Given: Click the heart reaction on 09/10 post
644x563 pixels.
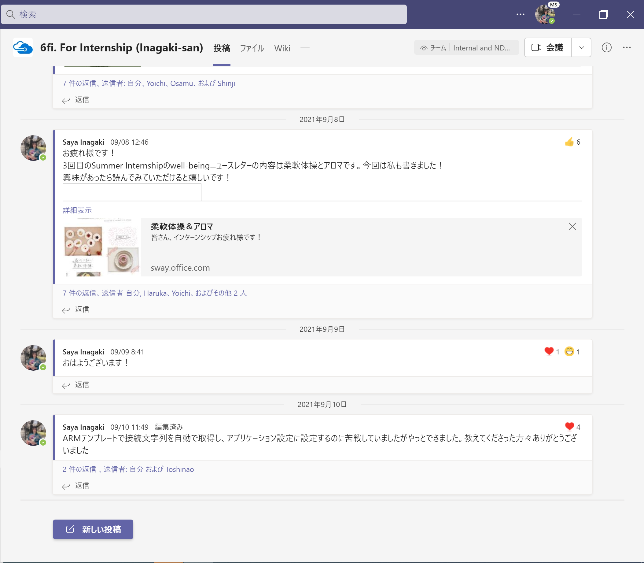Looking at the screenshot, I should [x=569, y=426].
